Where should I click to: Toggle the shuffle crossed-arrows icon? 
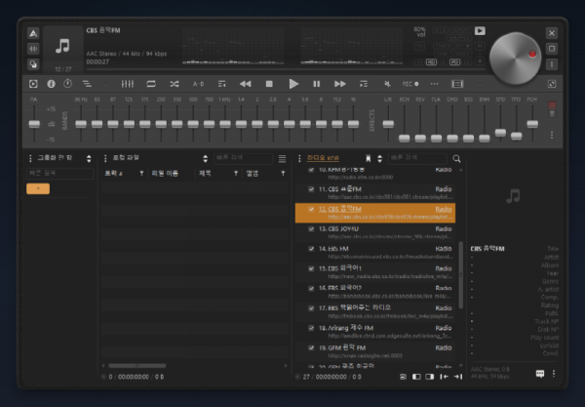(175, 84)
